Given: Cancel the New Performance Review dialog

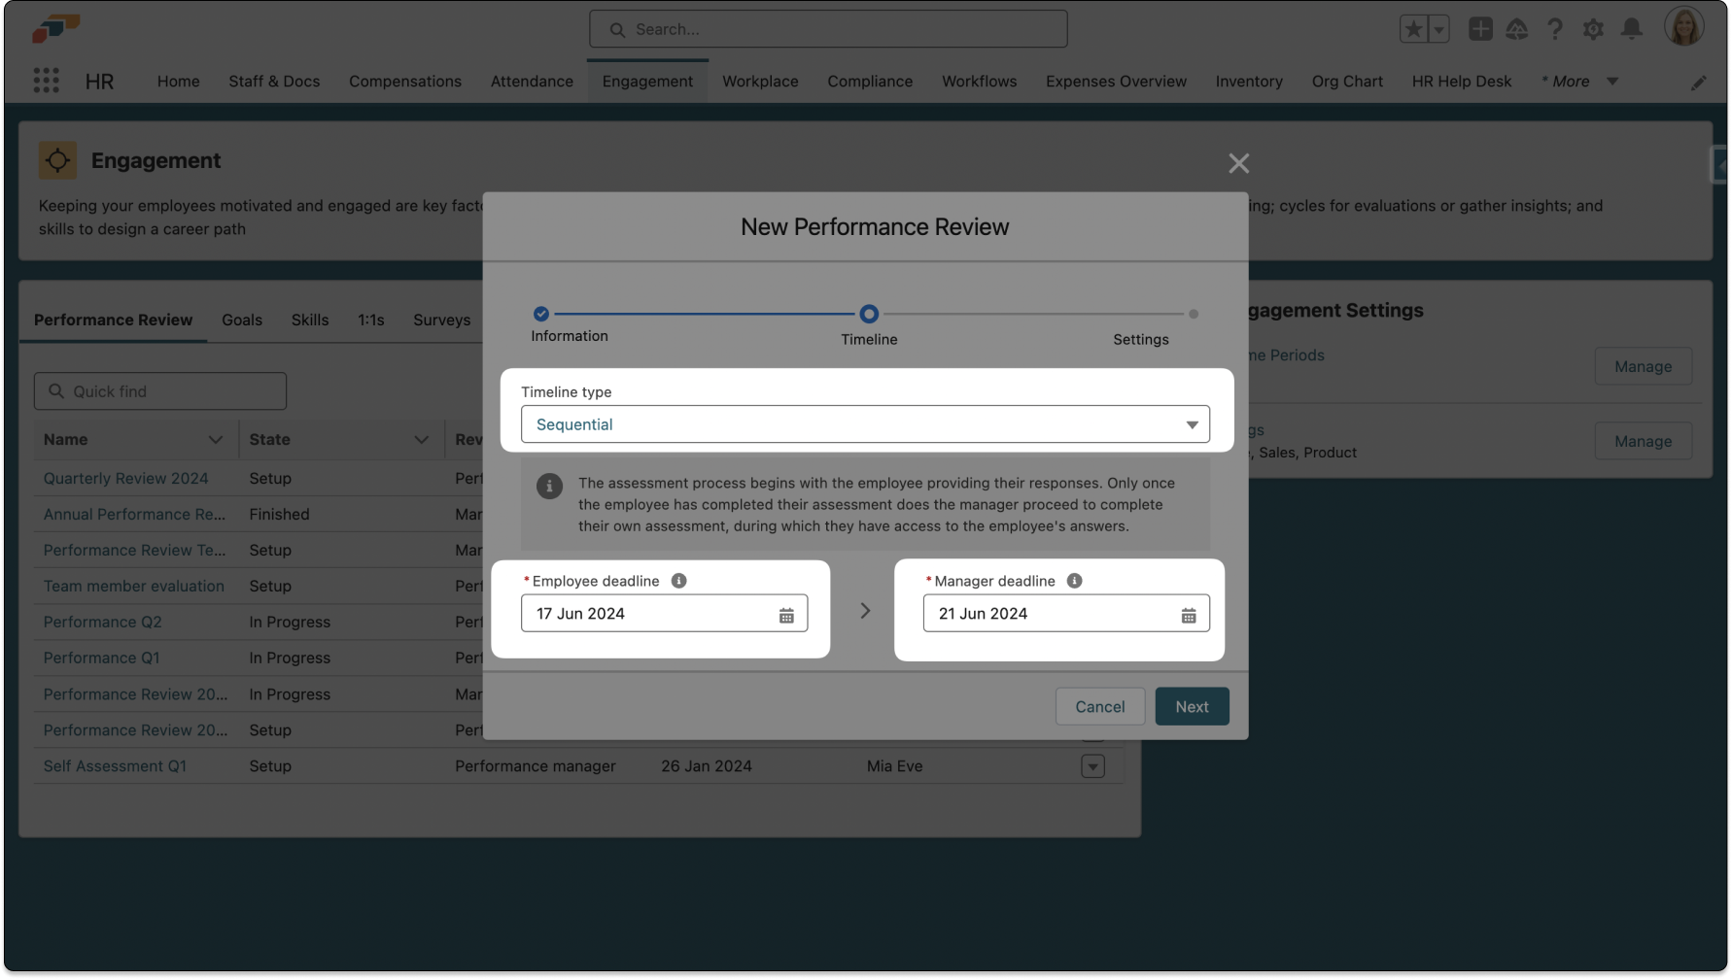Looking at the screenshot, I should pos(1099,707).
